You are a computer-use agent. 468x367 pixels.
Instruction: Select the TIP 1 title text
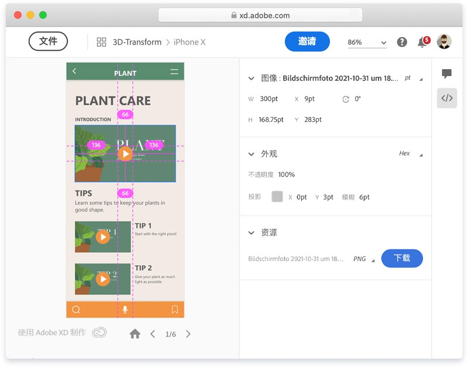tap(143, 226)
